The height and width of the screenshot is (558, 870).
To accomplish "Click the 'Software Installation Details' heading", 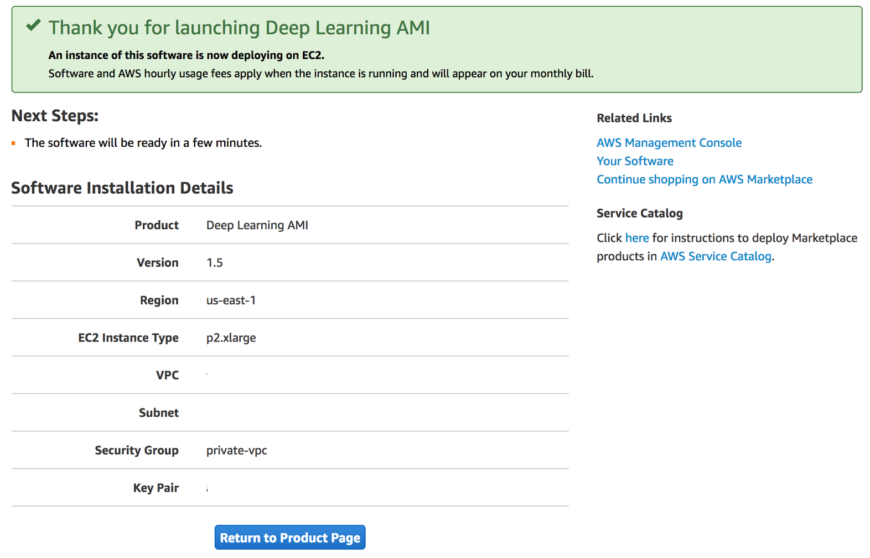I will [122, 188].
